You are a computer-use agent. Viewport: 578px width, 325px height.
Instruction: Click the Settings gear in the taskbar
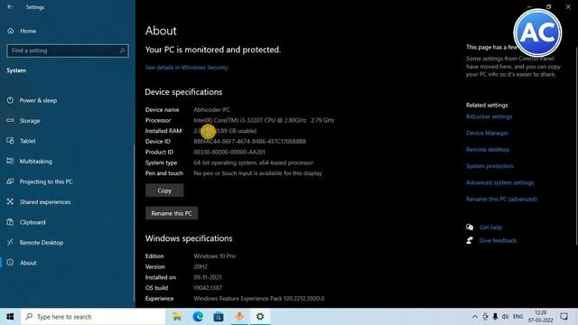click(260, 317)
